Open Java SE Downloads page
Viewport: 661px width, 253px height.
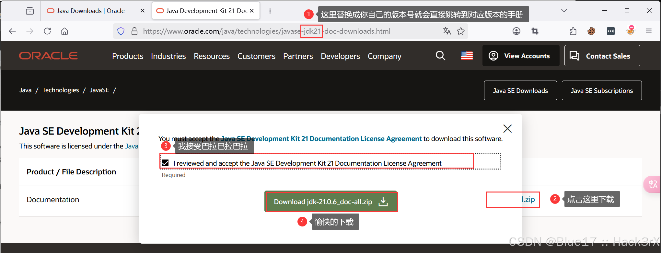[520, 91]
